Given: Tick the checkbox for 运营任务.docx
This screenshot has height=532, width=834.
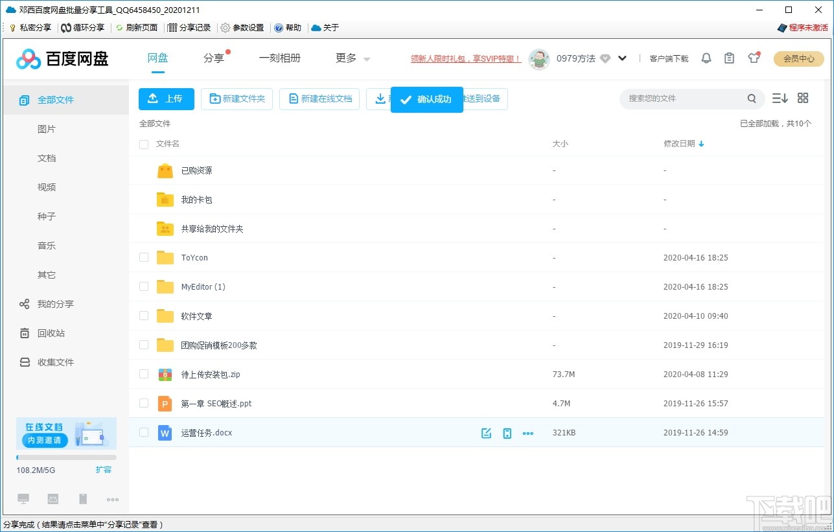Looking at the screenshot, I should [x=144, y=432].
